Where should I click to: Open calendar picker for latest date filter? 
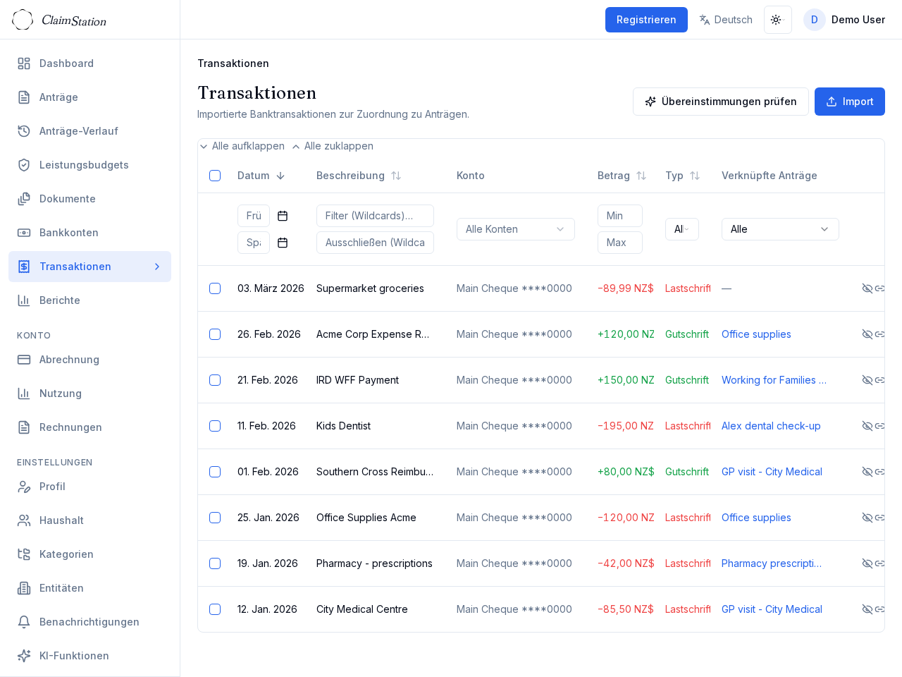[283, 243]
